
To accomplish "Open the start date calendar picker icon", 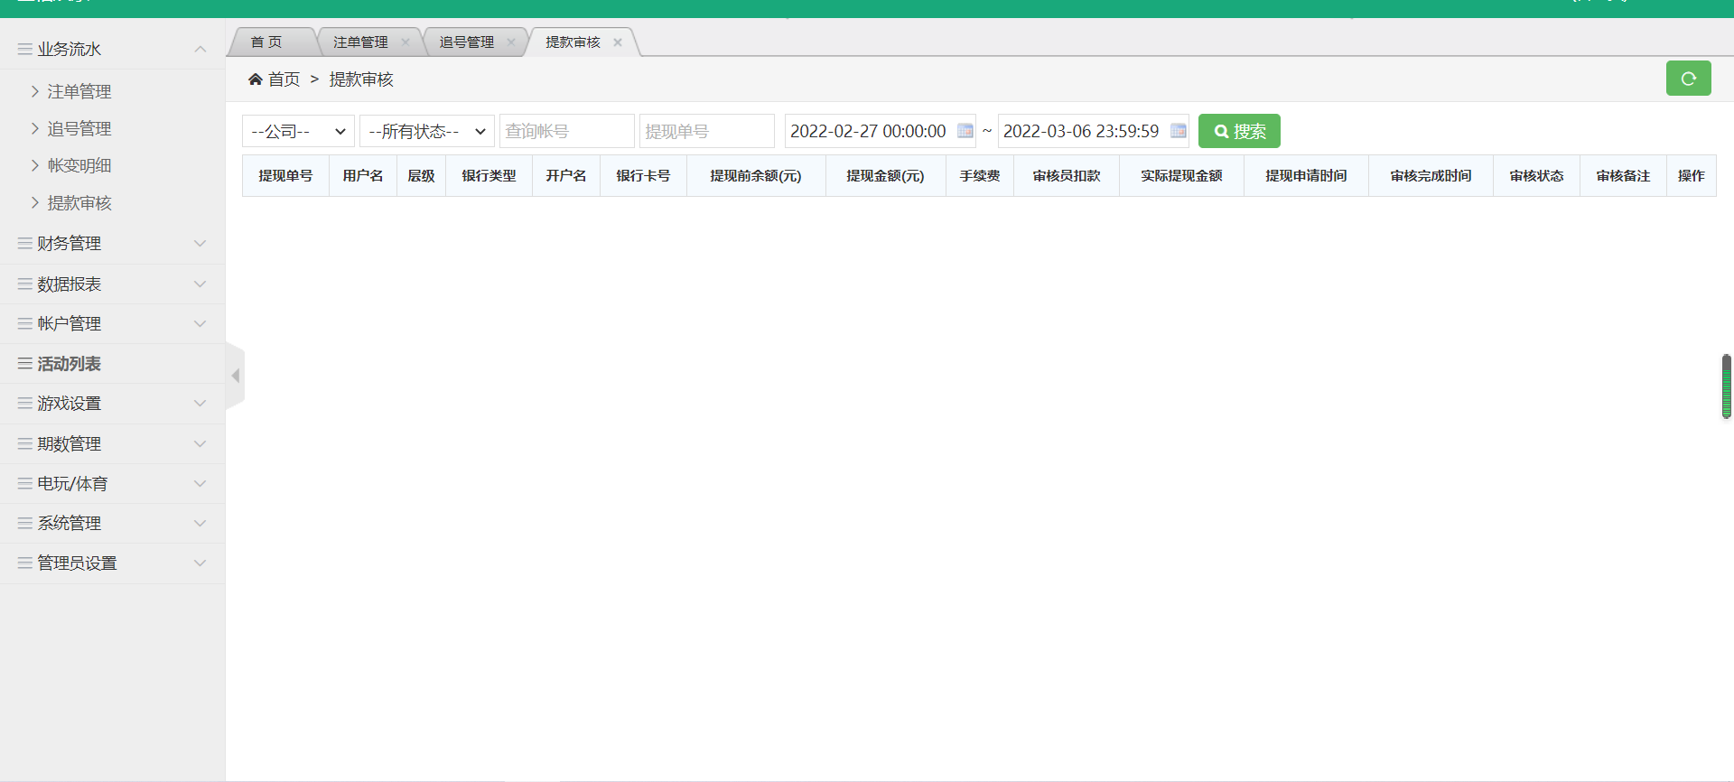I will (965, 131).
